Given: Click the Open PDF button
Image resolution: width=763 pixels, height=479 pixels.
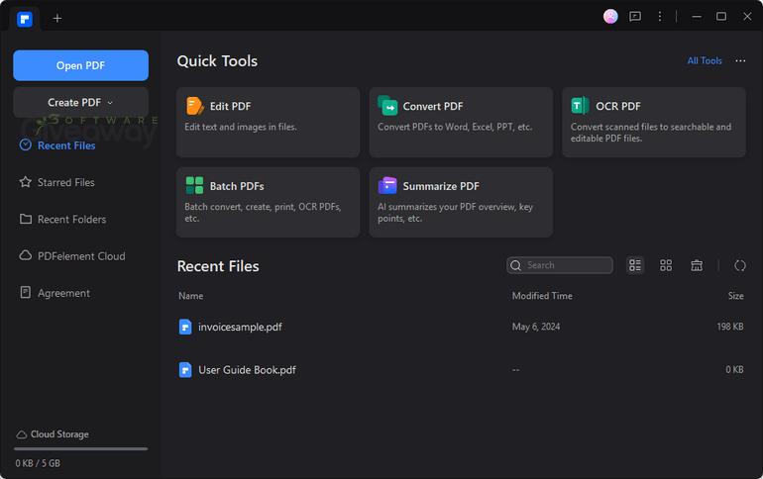Looking at the screenshot, I should [x=81, y=65].
